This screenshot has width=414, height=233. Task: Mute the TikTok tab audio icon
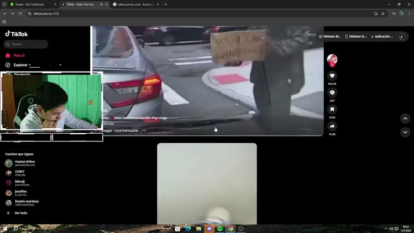101,5
